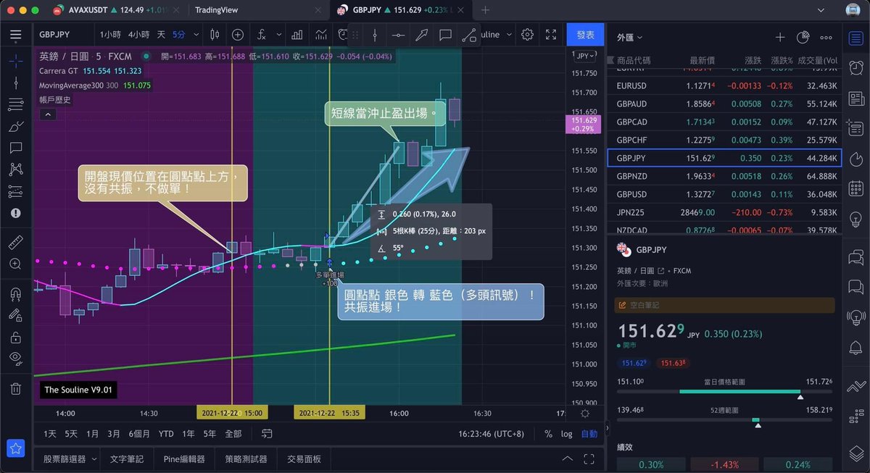Toggle log scale on chart
The image size is (870, 473).
(x=566, y=433)
